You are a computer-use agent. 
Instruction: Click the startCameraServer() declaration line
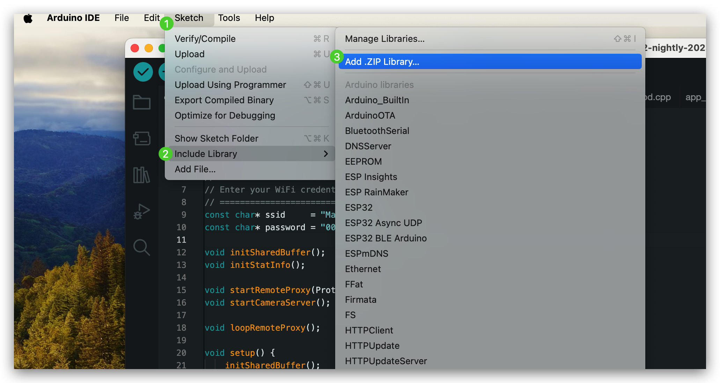267,303
